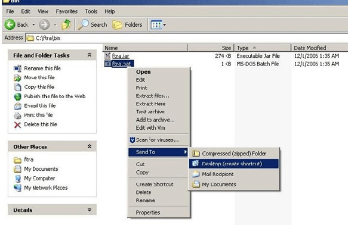Click the red X Delete this file icon
Viewport: 348px width, 225px height.
point(17,125)
